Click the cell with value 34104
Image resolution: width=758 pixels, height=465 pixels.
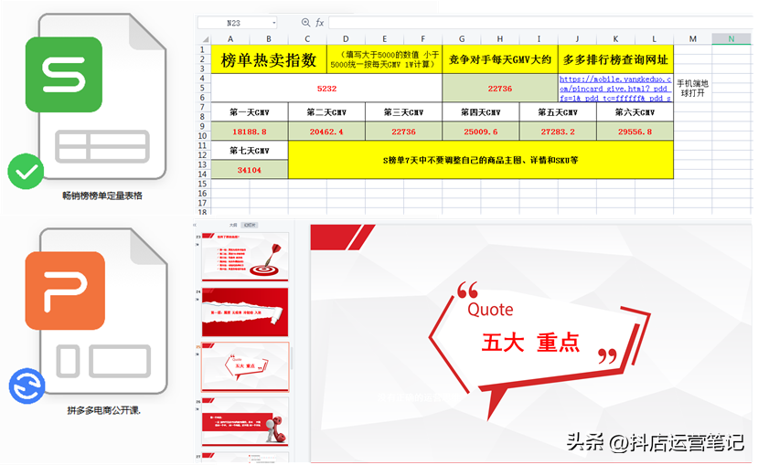[x=250, y=170]
